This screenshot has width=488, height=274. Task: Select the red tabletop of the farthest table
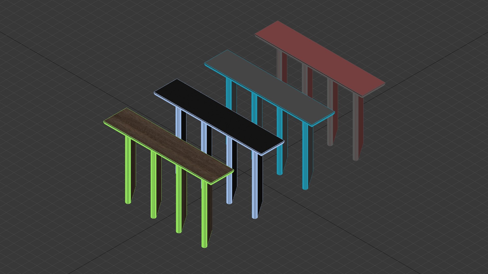(320, 59)
